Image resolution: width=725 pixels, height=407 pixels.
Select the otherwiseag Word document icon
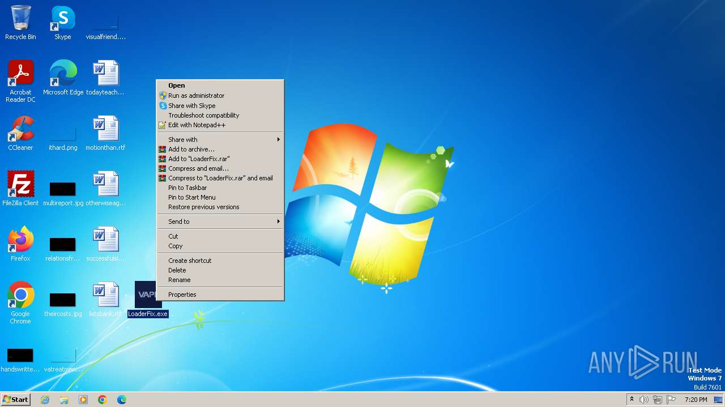(x=105, y=189)
